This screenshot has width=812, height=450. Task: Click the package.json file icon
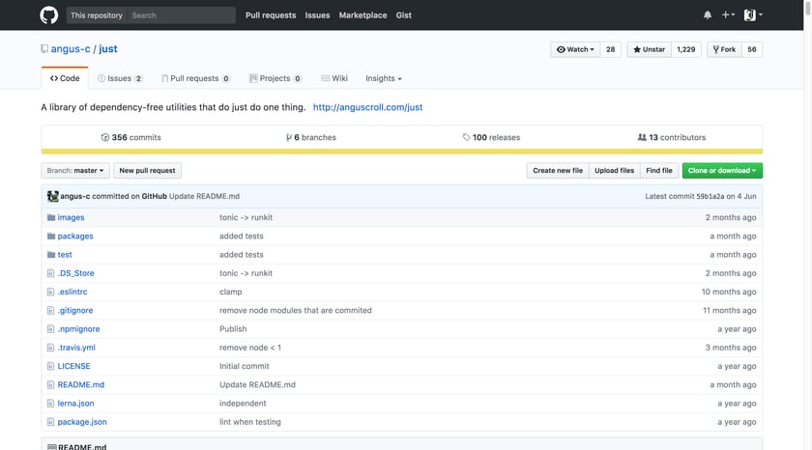point(50,422)
